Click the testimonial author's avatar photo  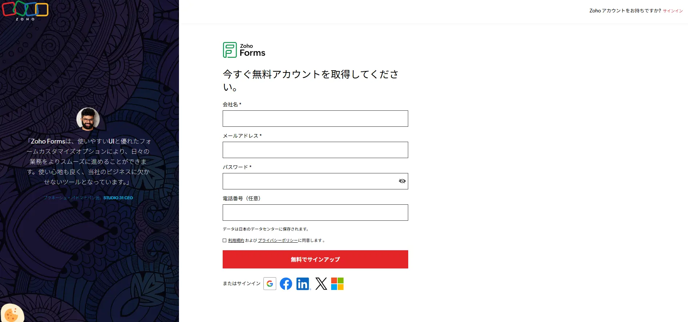coord(88,119)
